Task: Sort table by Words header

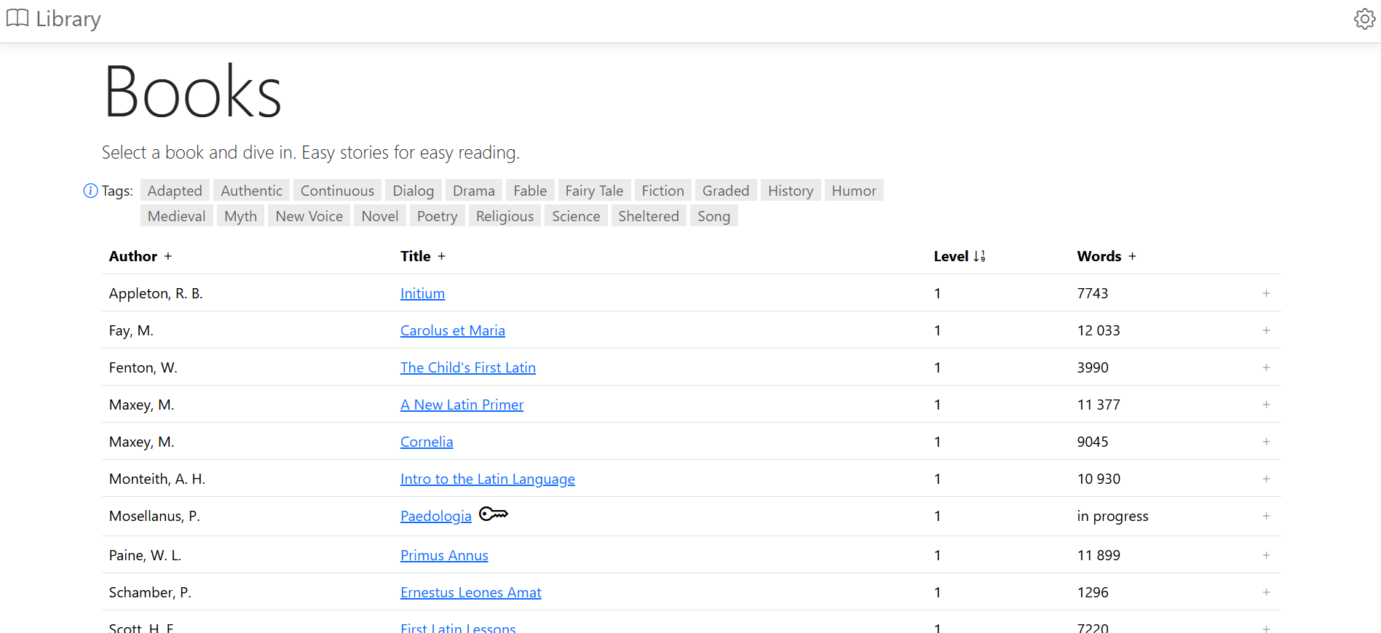Action: 1099,256
